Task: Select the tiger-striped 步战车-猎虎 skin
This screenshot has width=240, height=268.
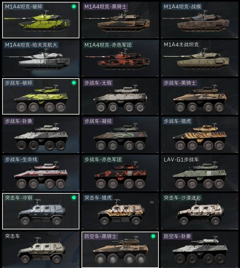Action: (199, 135)
